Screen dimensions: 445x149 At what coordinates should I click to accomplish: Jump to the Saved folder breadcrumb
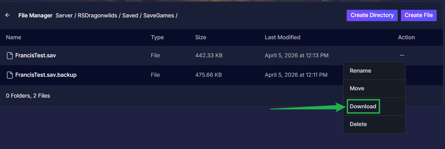(x=130, y=16)
